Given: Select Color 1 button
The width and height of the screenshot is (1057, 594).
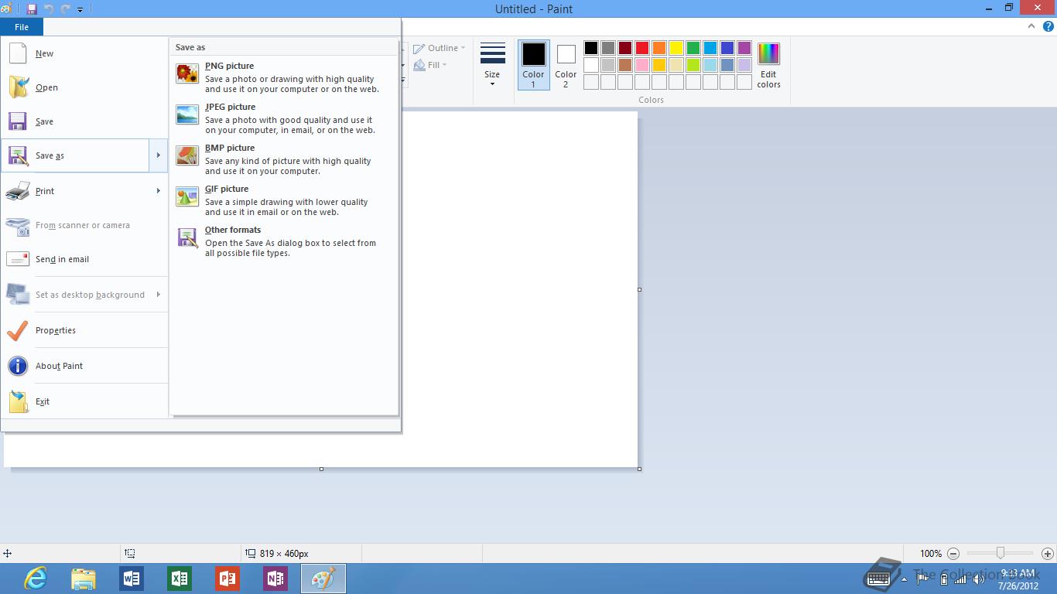Looking at the screenshot, I should [x=533, y=65].
